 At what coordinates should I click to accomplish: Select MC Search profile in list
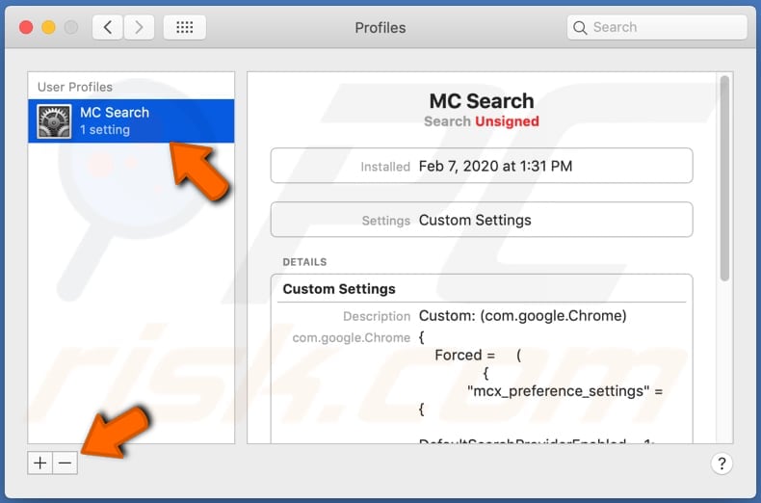(x=131, y=120)
